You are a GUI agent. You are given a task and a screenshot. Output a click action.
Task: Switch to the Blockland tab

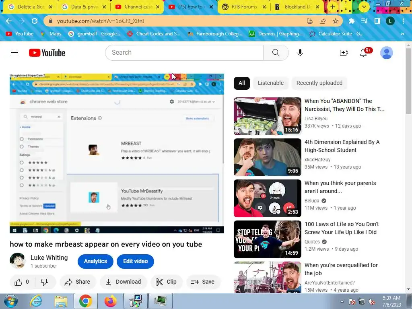click(297, 7)
